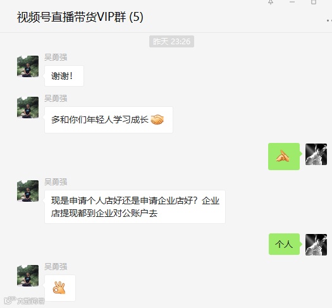The height and width of the screenshot is (308, 332).
Task: Click the 谢谢! message bubble
Action: click(x=64, y=76)
